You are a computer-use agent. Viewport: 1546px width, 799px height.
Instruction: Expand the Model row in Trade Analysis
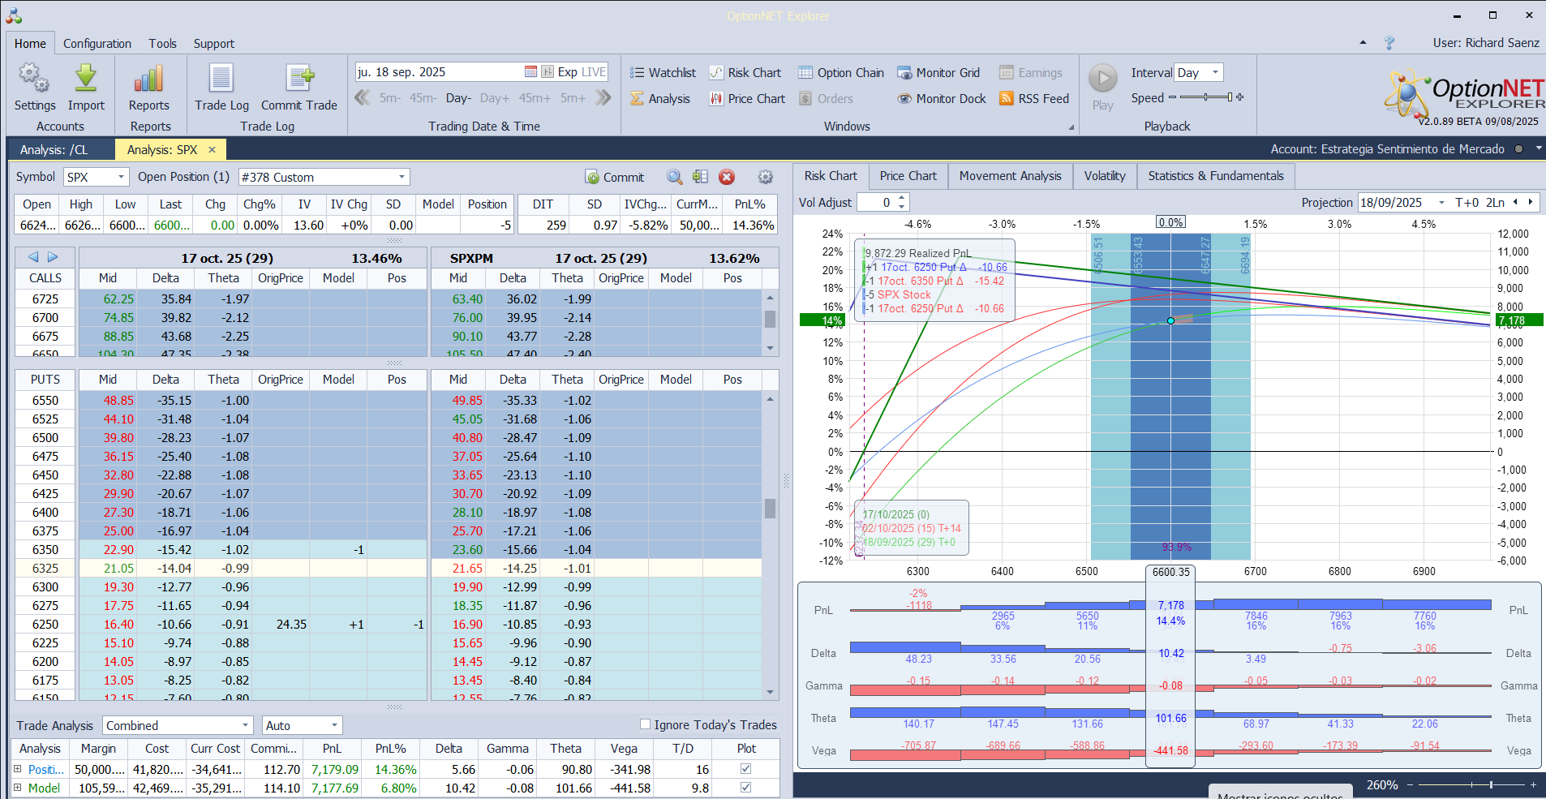pos(18,788)
